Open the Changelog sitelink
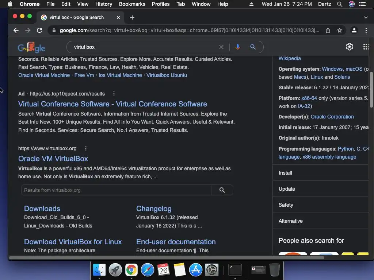Screen dimensions: 374x280 coord(154,209)
